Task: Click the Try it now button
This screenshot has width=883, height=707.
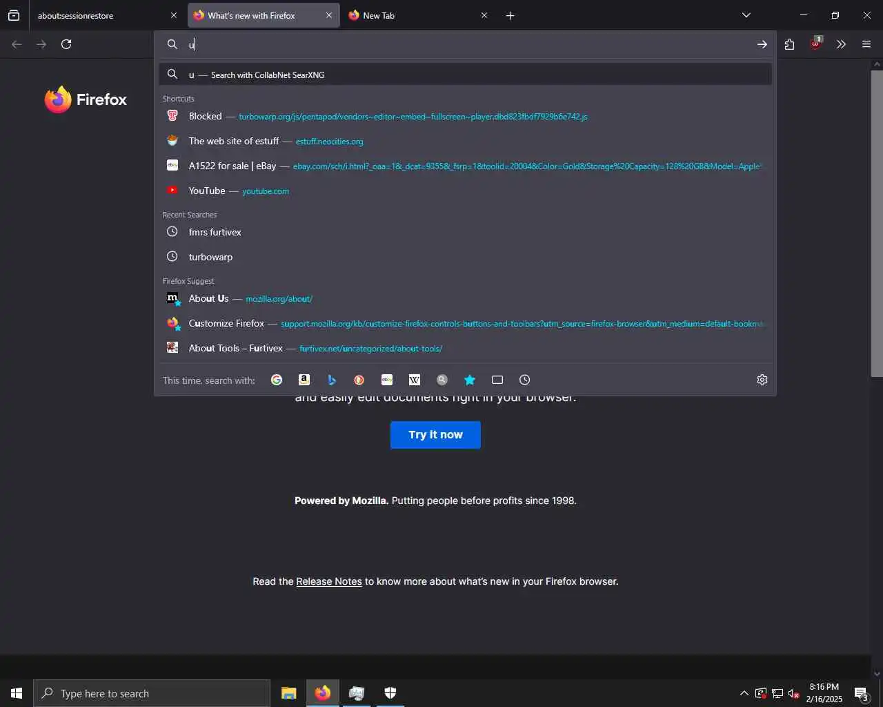Action: [x=435, y=435]
